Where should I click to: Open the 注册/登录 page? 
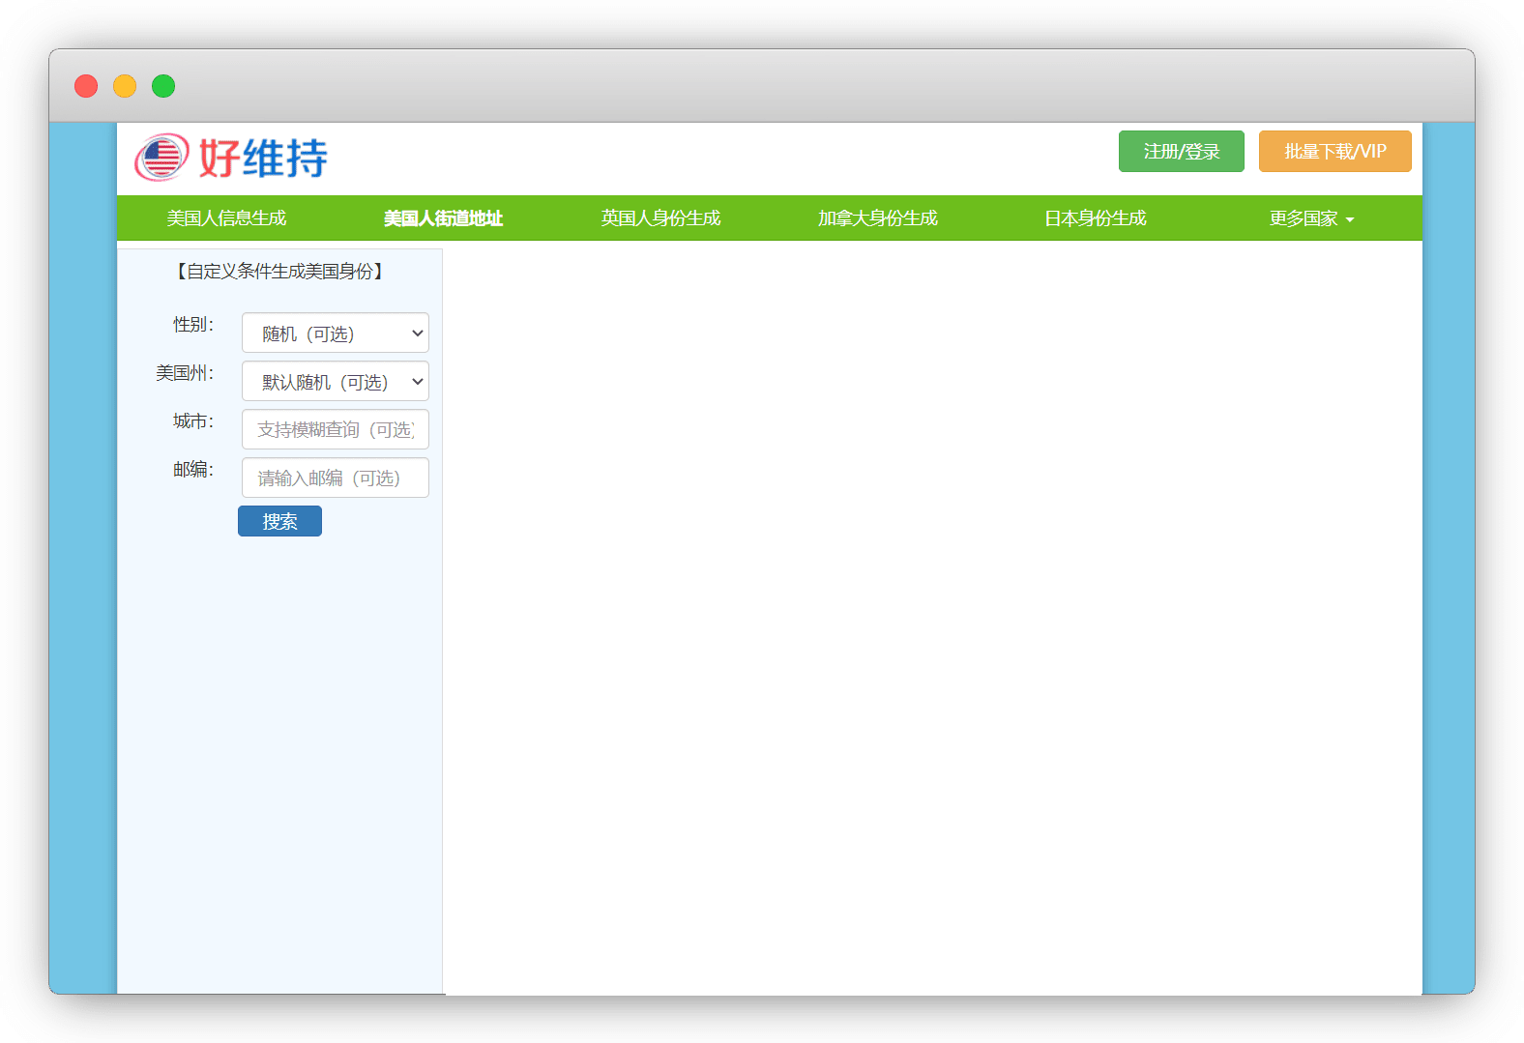[x=1181, y=152]
